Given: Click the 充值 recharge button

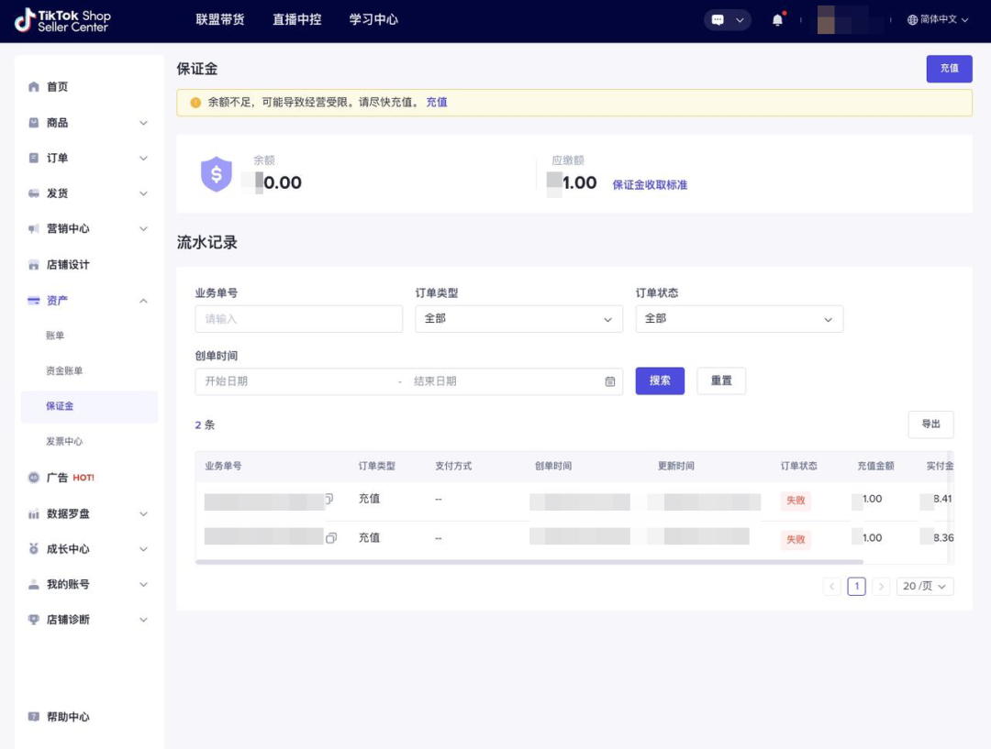Looking at the screenshot, I should coord(949,69).
